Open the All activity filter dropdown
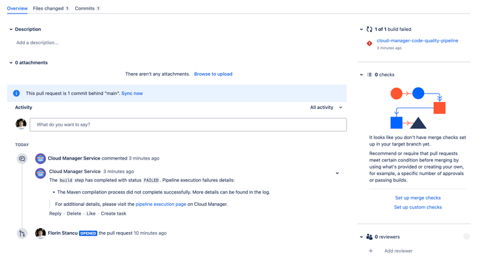Image resolution: width=482 pixels, height=259 pixels. (x=326, y=108)
